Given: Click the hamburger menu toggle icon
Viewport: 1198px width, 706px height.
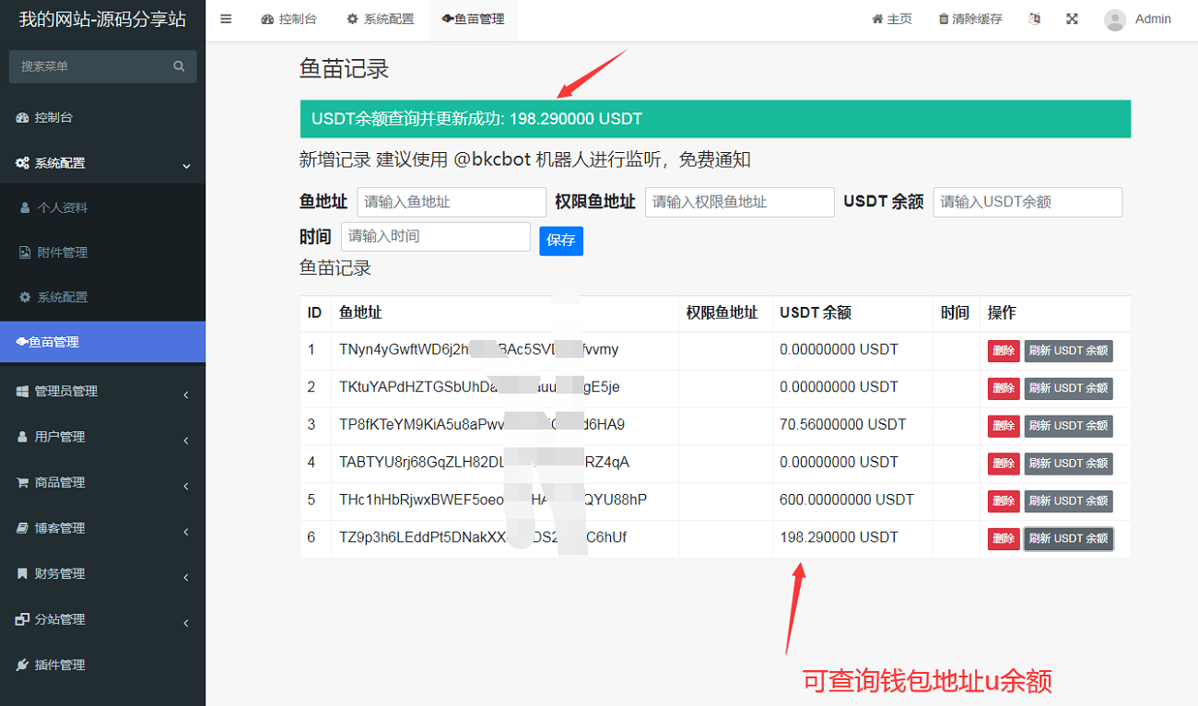Looking at the screenshot, I should pos(226,18).
